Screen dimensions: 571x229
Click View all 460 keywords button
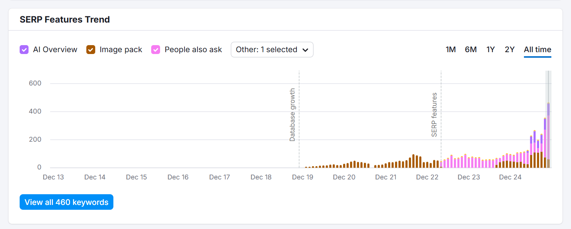[66, 202]
